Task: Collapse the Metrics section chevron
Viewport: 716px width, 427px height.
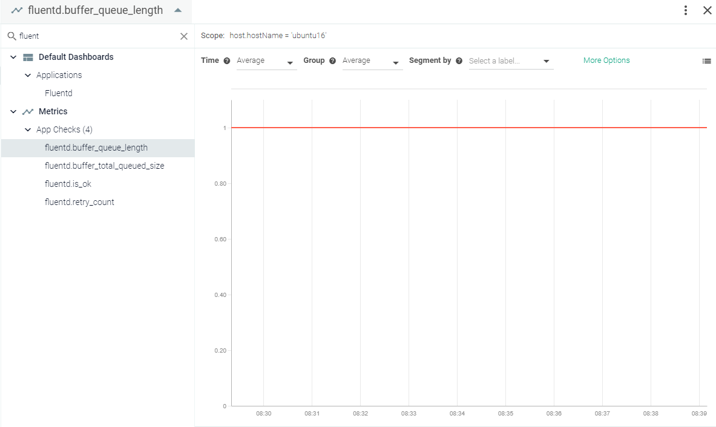Action: [13, 111]
